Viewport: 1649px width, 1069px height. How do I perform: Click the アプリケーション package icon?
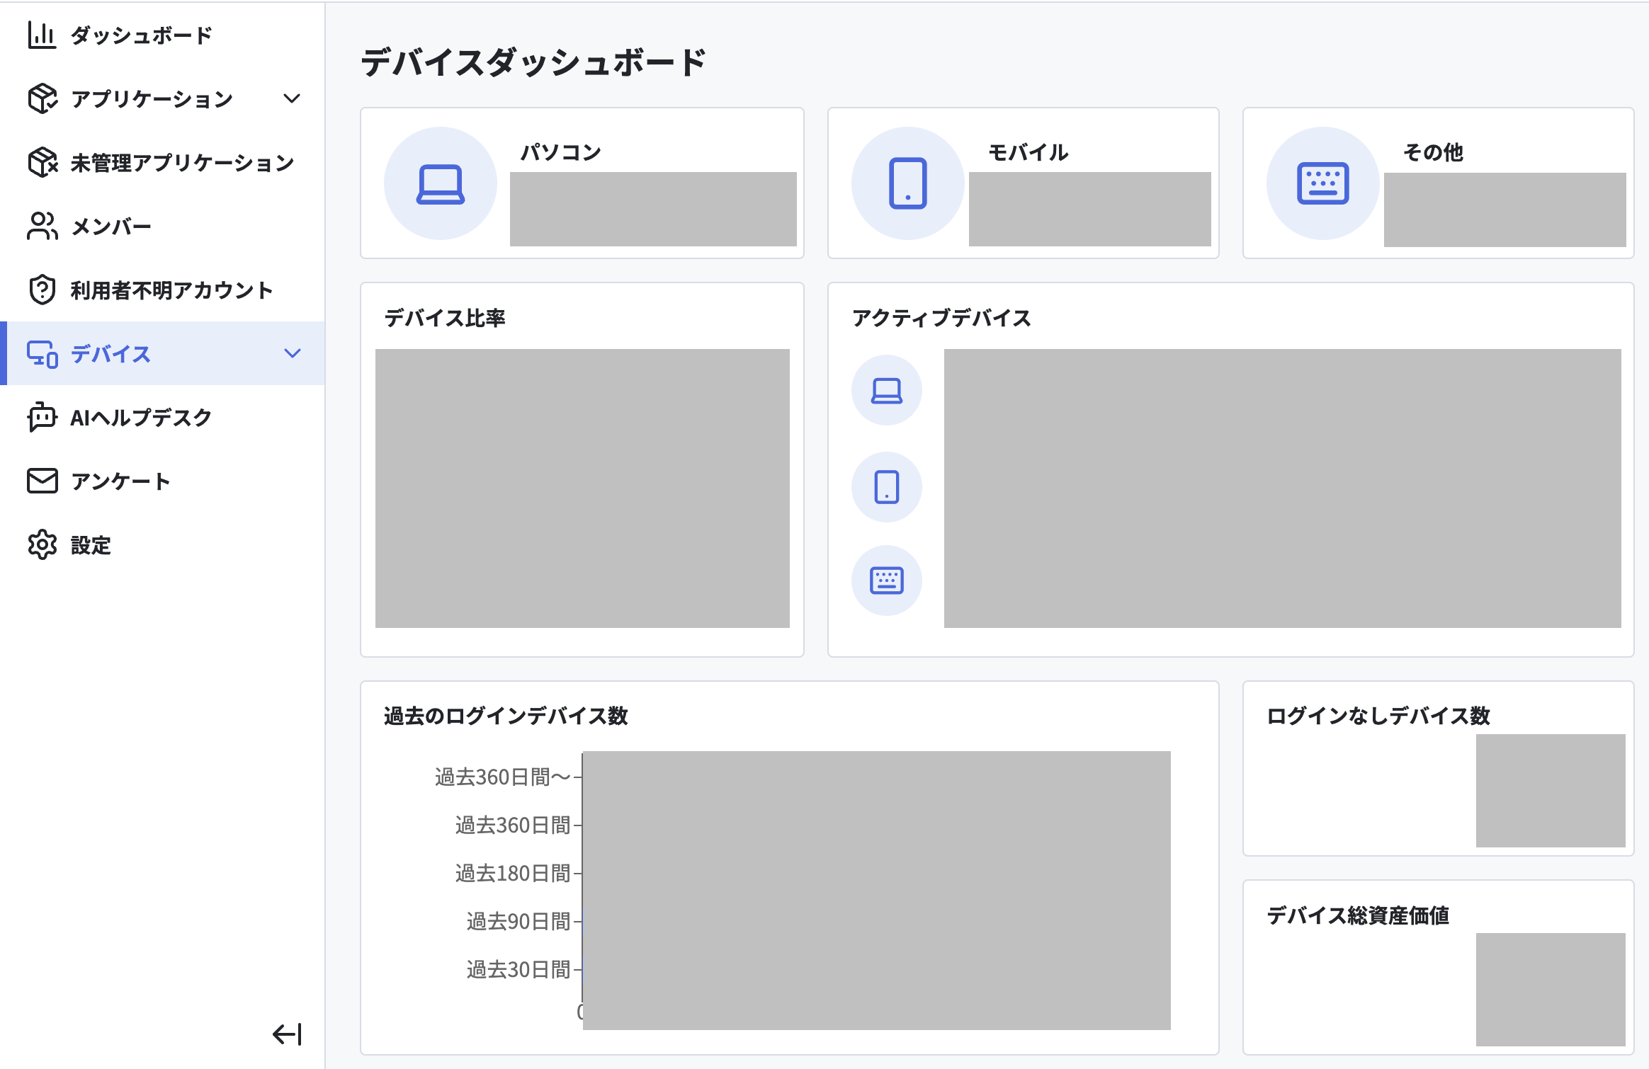(42, 98)
